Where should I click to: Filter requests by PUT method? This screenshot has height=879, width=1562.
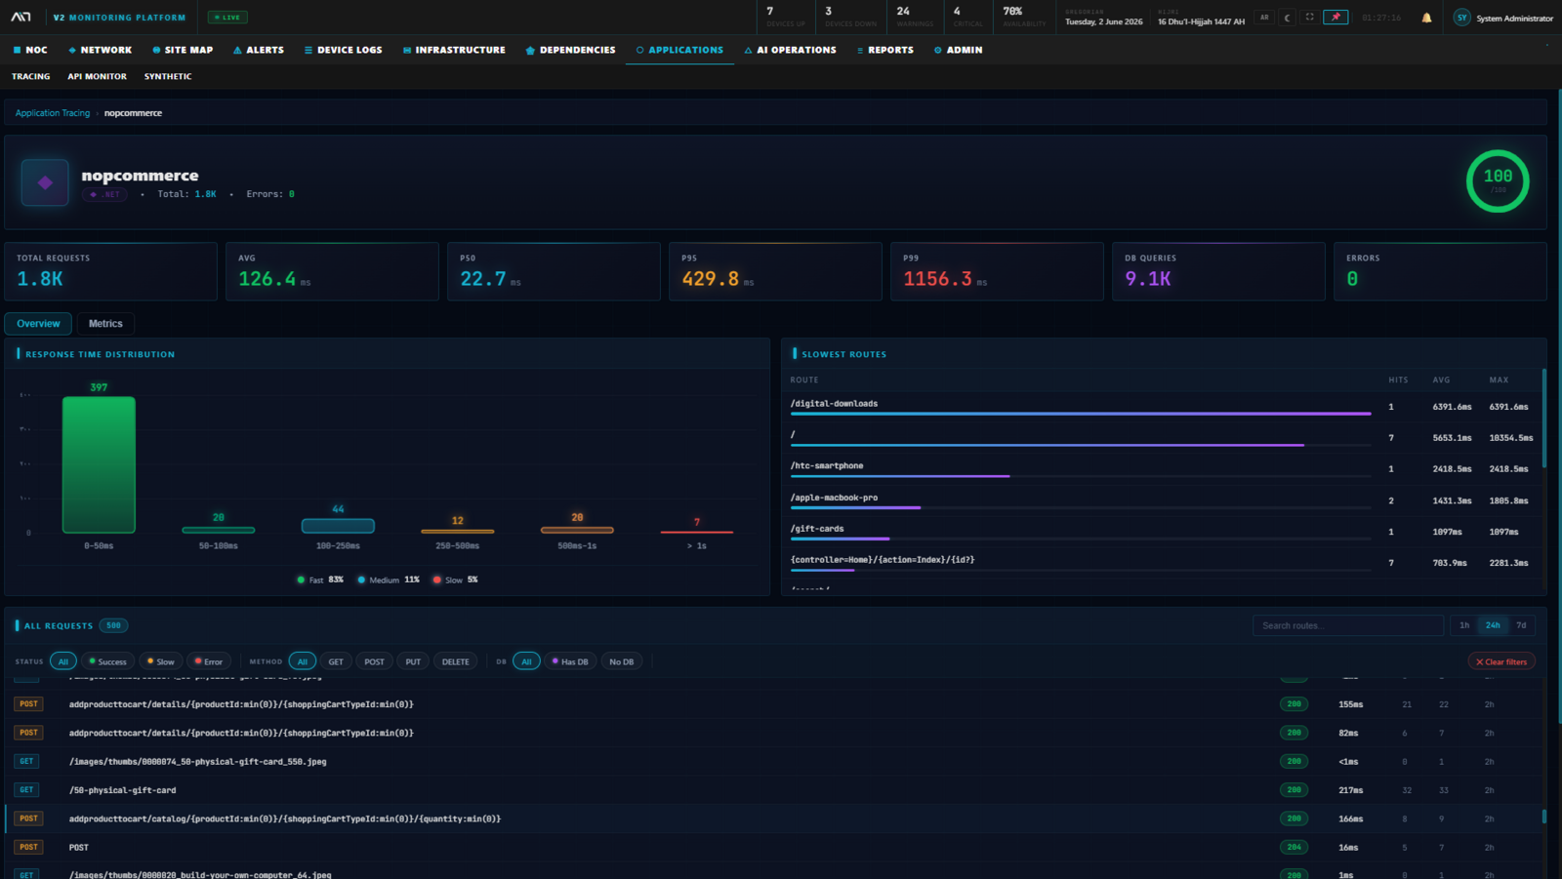click(413, 661)
